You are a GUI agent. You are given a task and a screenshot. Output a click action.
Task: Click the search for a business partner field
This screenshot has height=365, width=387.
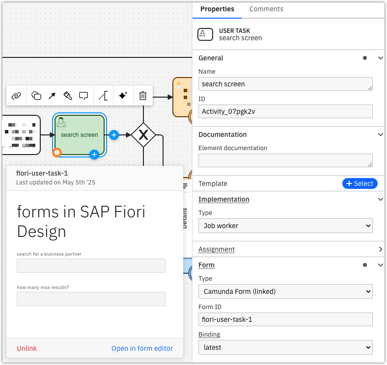click(x=91, y=265)
